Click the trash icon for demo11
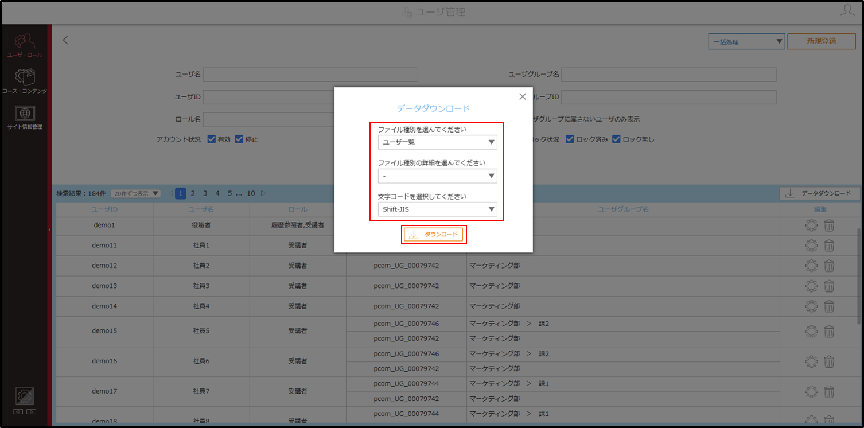This screenshot has width=864, height=428. coord(829,246)
